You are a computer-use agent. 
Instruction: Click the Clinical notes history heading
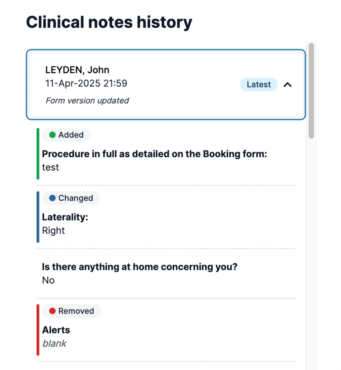click(109, 22)
